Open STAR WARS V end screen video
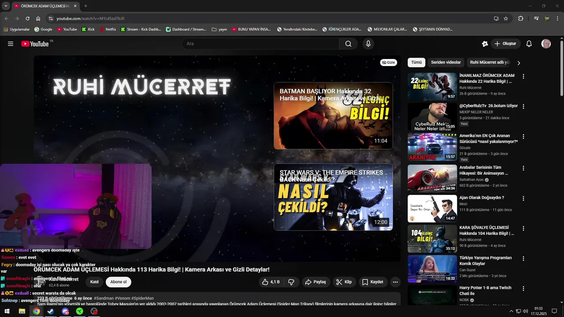564x317 pixels. [x=333, y=197]
